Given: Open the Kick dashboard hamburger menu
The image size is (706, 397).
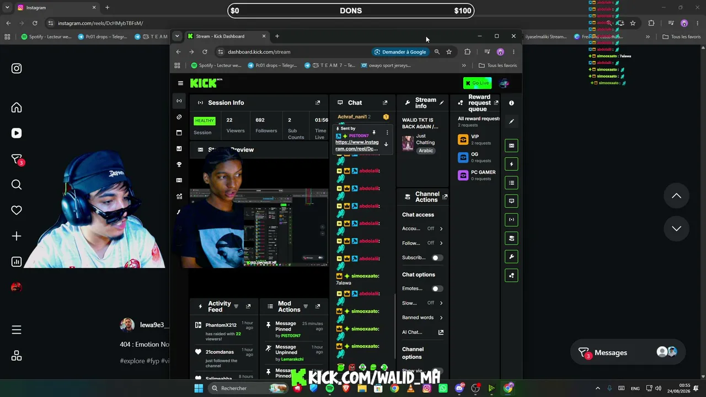Looking at the screenshot, I should click(180, 83).
